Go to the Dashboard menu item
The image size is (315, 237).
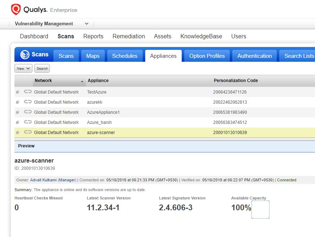pos(34,36)
